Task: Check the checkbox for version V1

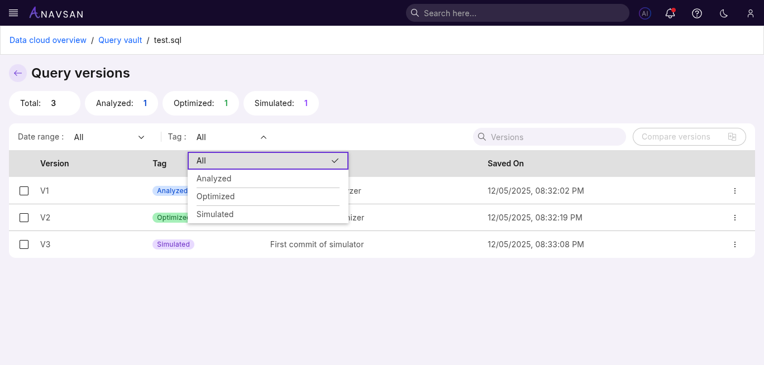Action: (23, 190)
